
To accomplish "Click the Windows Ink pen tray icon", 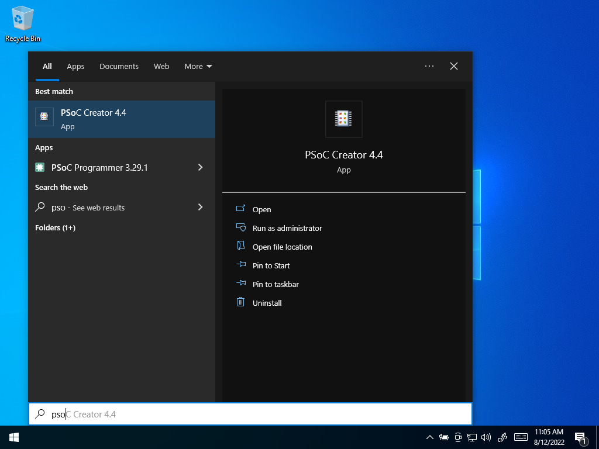I will pyautogui.click(x=502, y=437).
